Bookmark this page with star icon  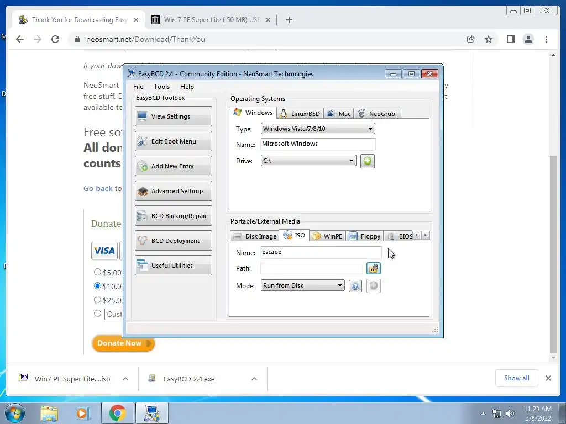click(x=489, y=39)
